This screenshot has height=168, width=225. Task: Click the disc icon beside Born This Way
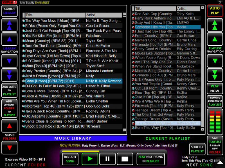(x=133, y=128)
